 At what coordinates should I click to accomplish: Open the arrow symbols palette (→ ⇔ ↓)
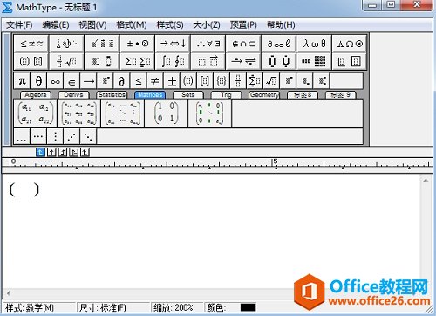(x=173, y=44)
